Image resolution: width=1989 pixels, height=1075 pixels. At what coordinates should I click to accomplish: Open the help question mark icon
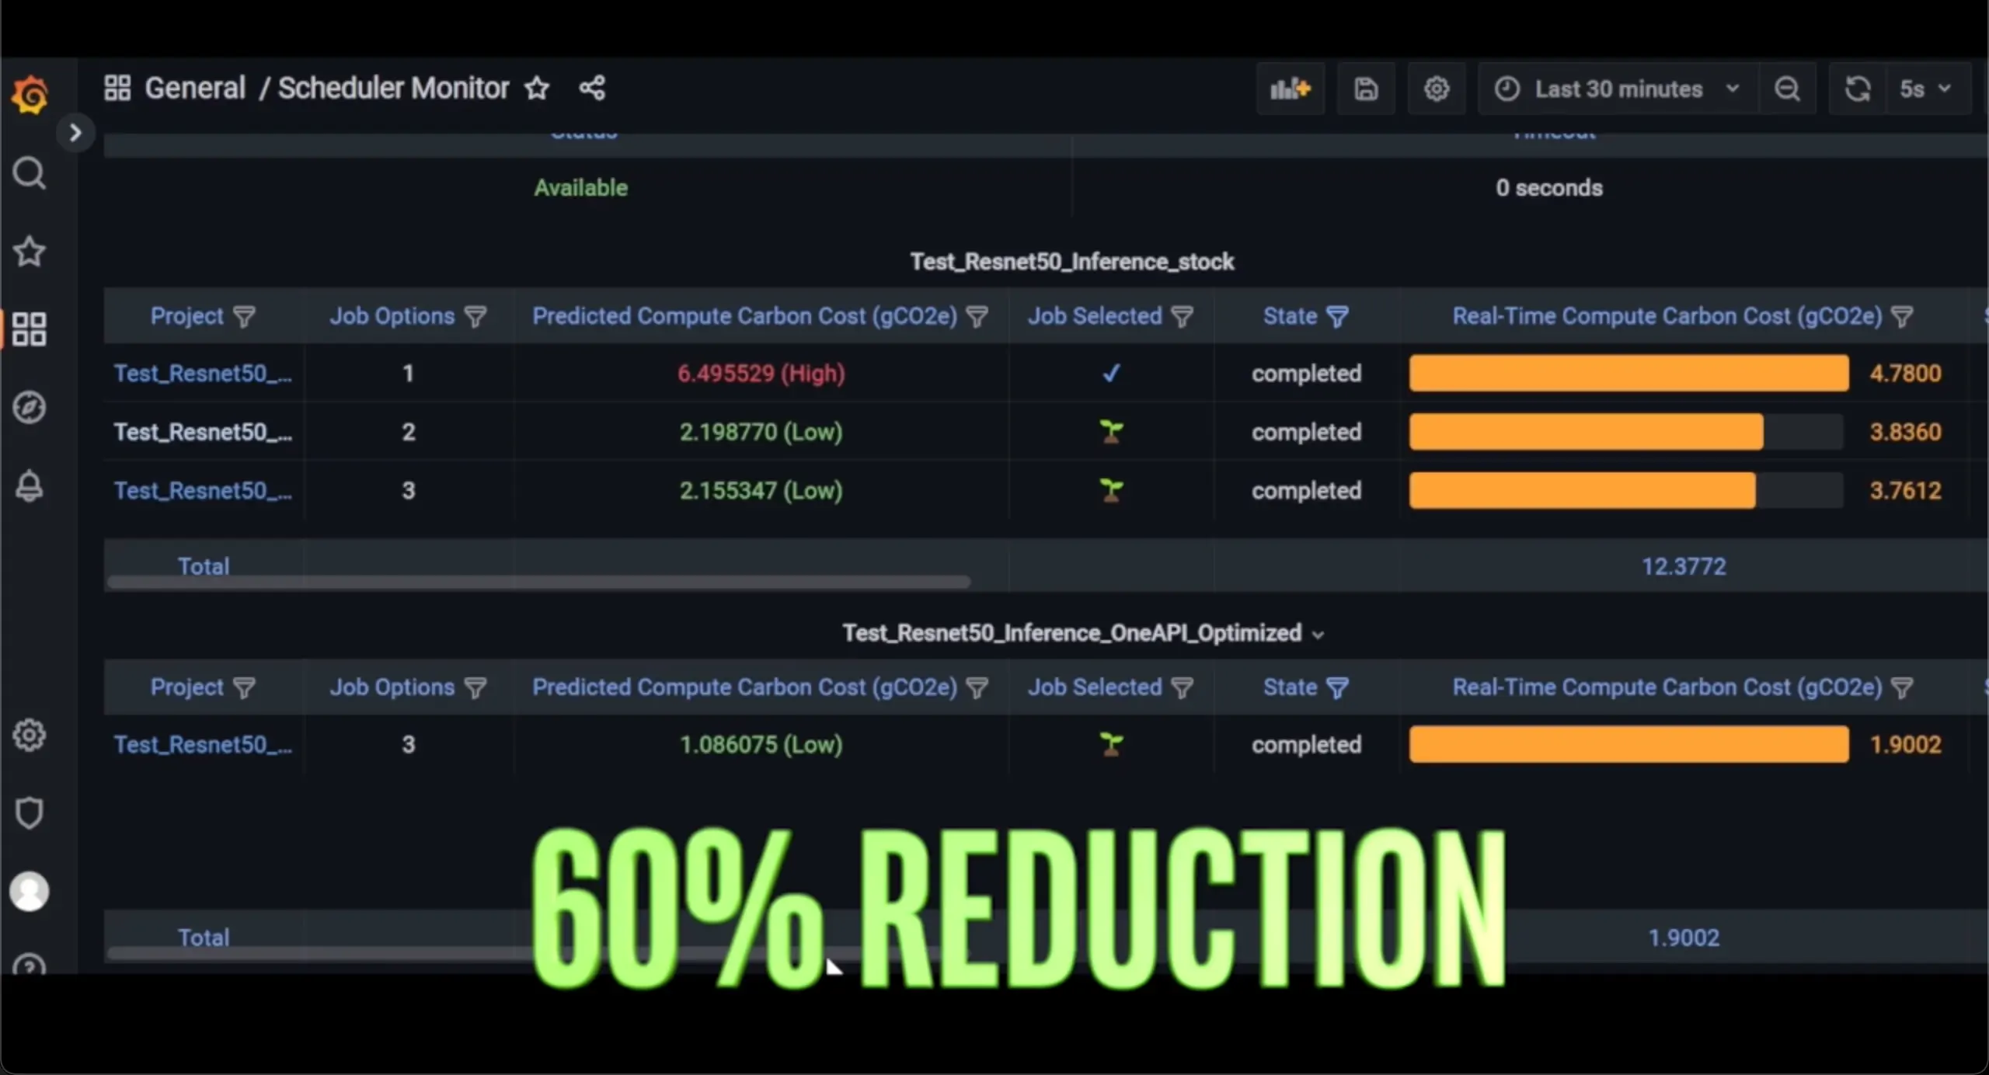(x=30, y=965)
